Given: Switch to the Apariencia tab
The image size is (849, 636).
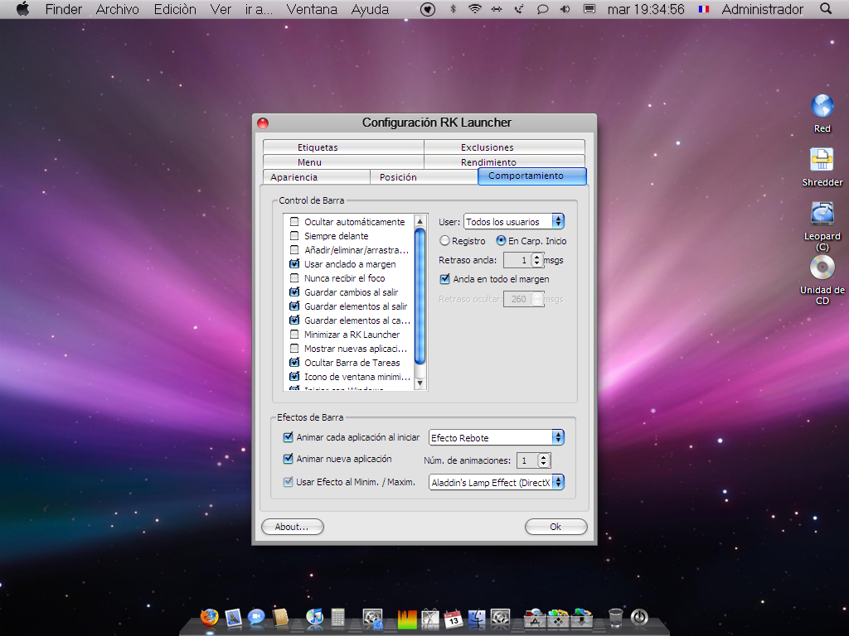Looking at the screenshot, I should (316, 177).
